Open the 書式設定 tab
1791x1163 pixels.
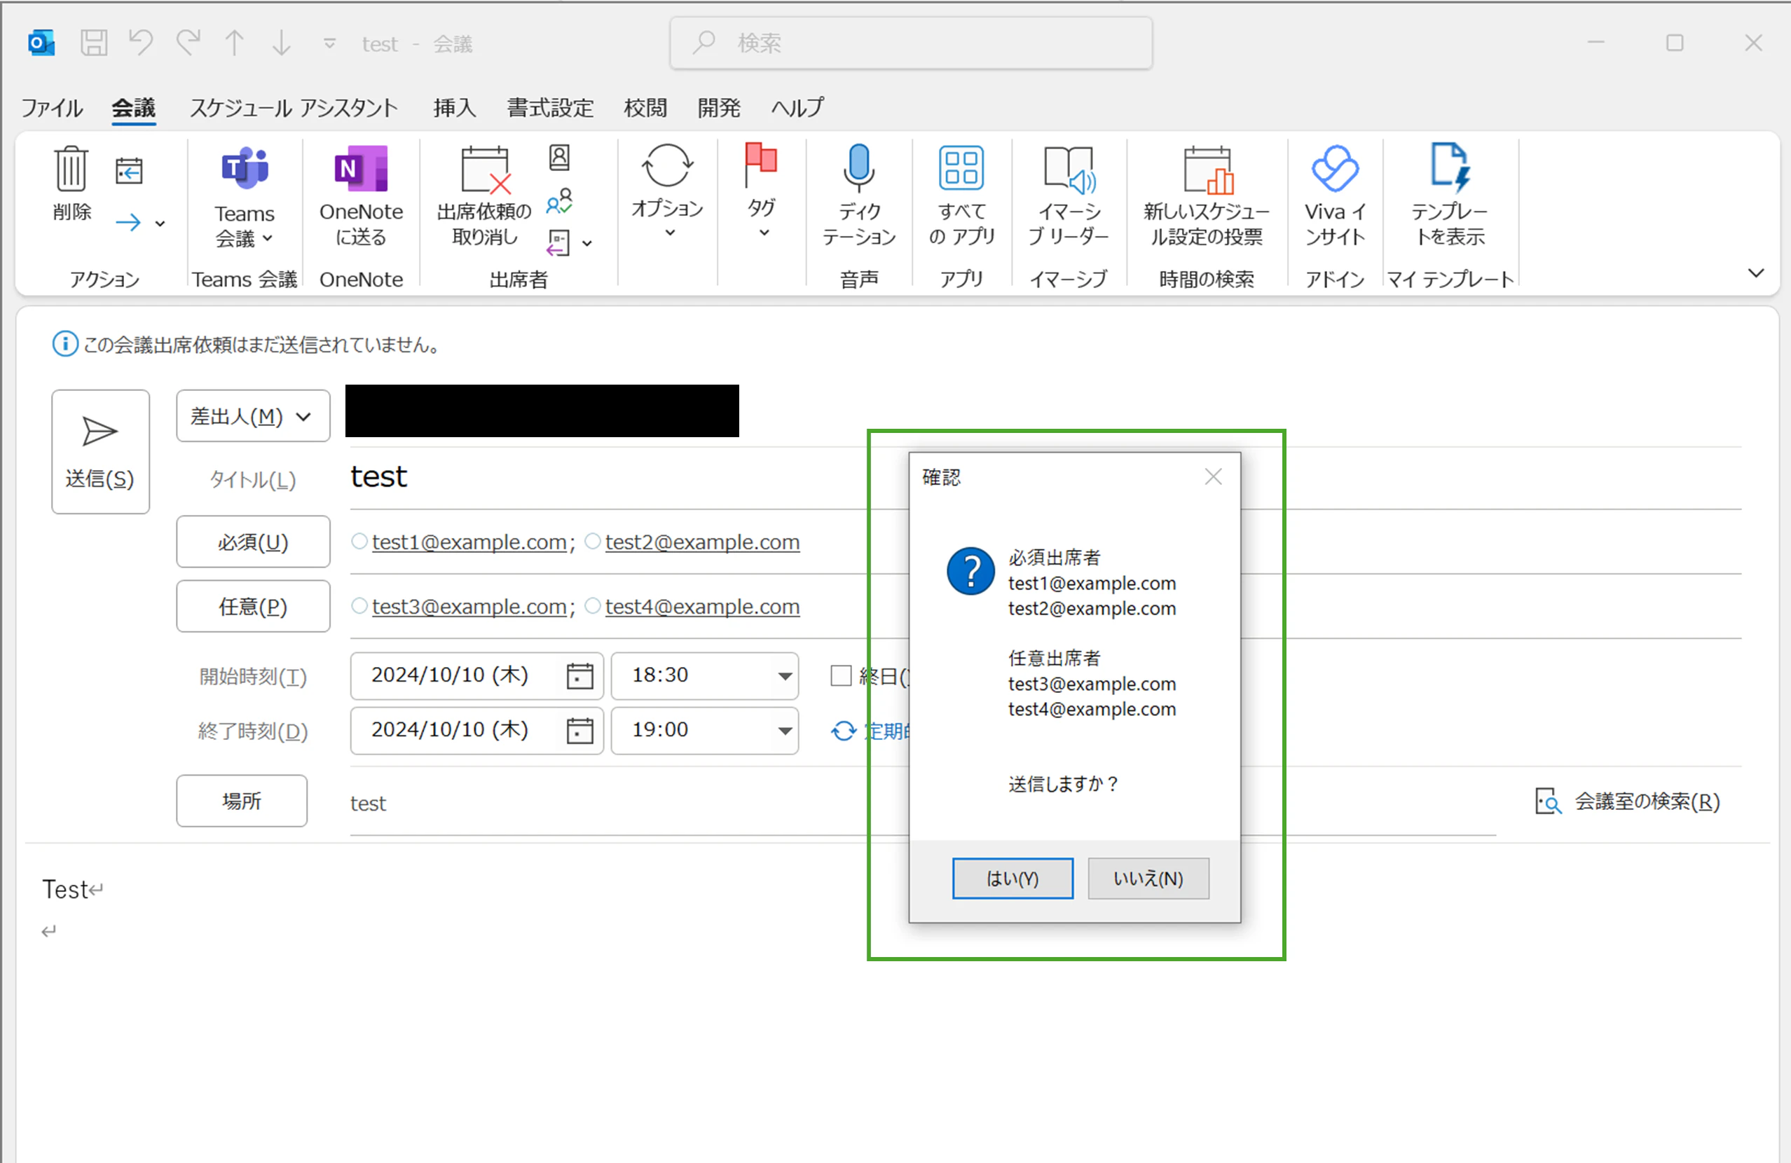550,108
